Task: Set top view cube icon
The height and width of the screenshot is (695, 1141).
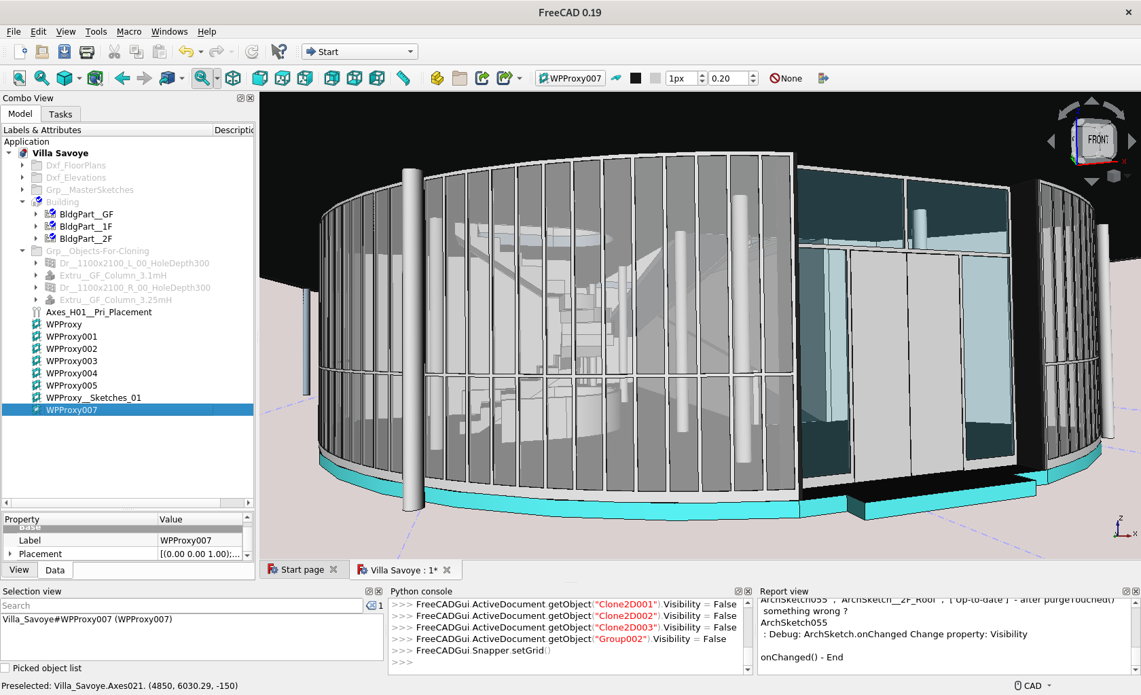Action: [x=283, y=78]
